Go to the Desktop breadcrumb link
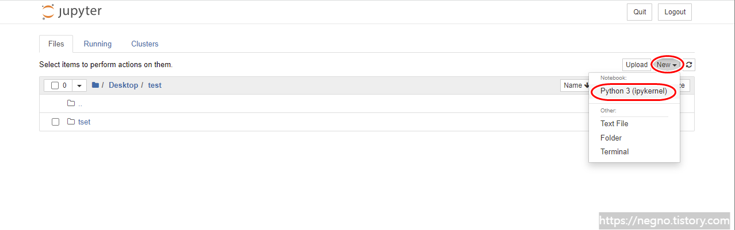Viewport: 735px width, 230px height. tap(123, 85)
